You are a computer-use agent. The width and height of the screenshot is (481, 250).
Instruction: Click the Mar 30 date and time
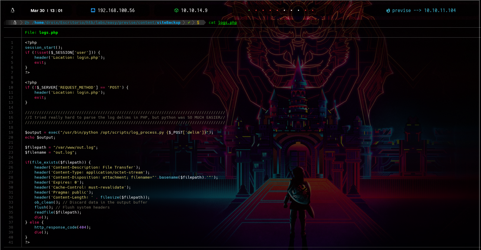coord(46,11)
